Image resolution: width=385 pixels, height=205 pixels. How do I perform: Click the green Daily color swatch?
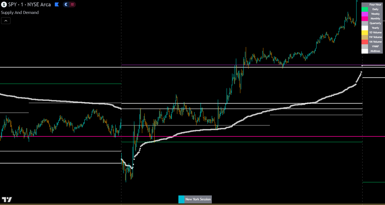pos(365,9)
